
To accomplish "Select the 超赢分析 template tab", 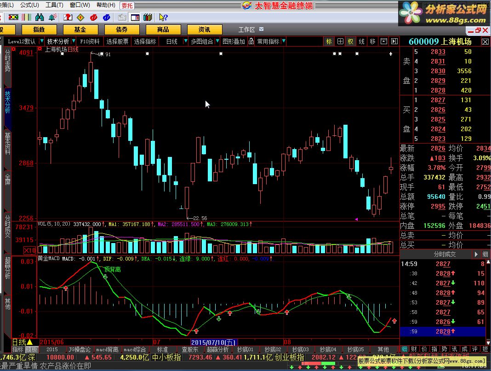I will (217, 349).
